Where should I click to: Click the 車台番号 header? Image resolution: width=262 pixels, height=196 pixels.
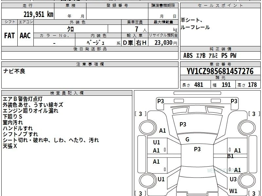tap(220, 64)
